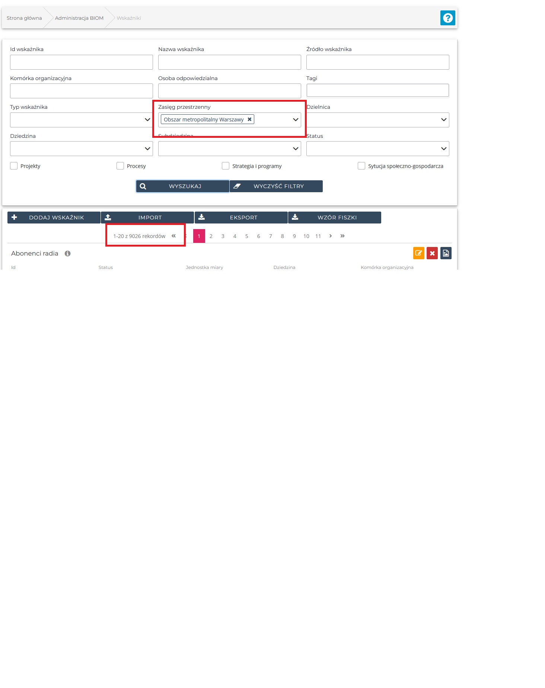The image size is (545, 688).
Task: Go to next page using single arrow
Action: 331,236
